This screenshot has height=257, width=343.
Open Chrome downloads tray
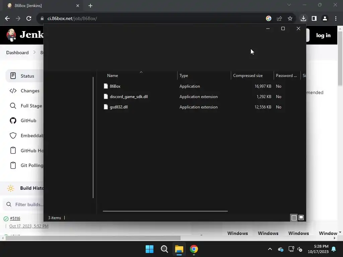click(303, 18)
